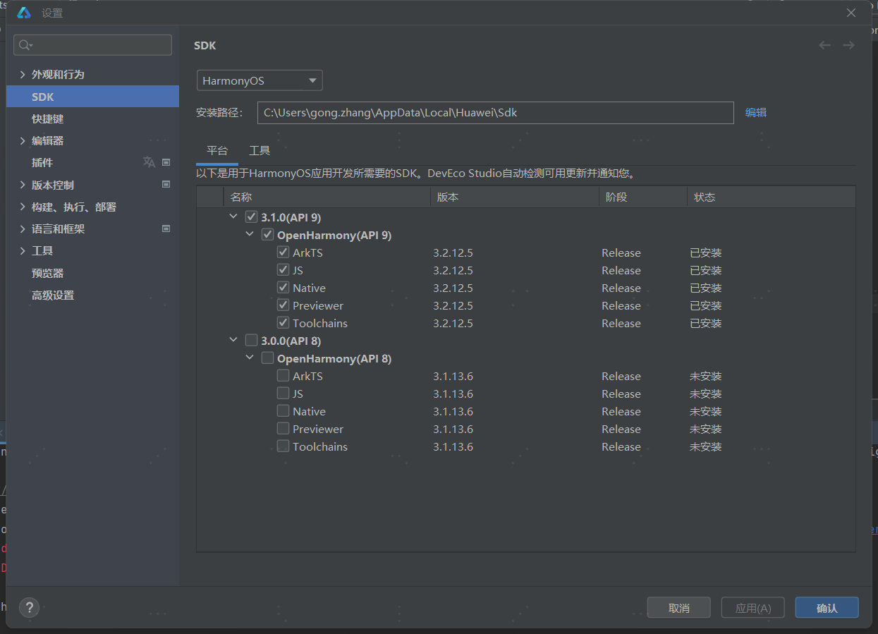Check ArkTS under OpenHarmony(API 8)
The image size is (878, 634).
click(283, 375)
